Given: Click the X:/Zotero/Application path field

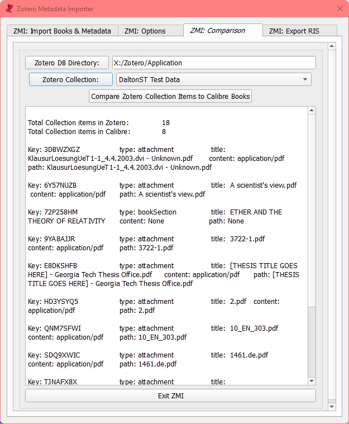Looking at the screenshot, I should (x=214, y=63).
